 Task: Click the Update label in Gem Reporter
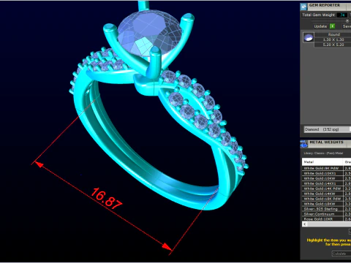coord(320,26)
